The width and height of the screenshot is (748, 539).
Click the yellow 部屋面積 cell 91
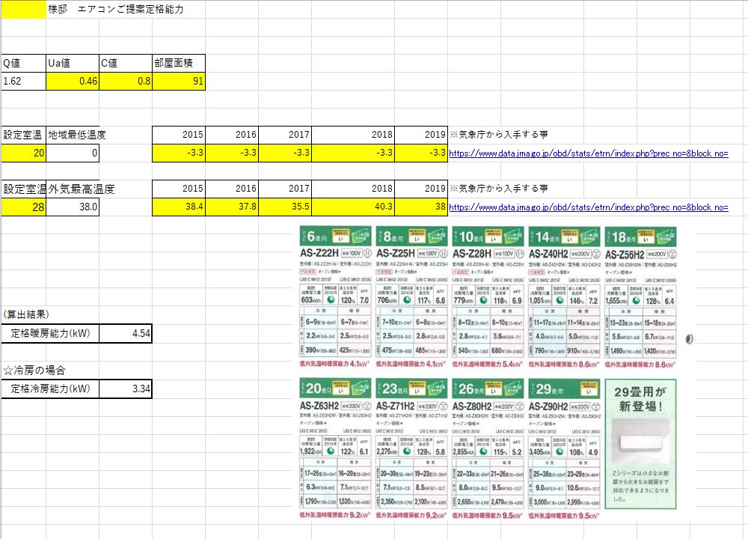(x=179, y=81)
